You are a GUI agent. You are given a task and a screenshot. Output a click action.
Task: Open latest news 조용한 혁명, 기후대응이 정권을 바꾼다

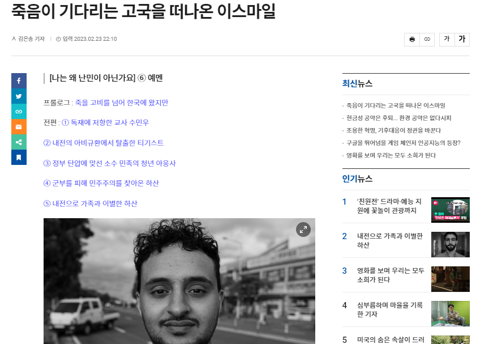(x=393, y=130)
